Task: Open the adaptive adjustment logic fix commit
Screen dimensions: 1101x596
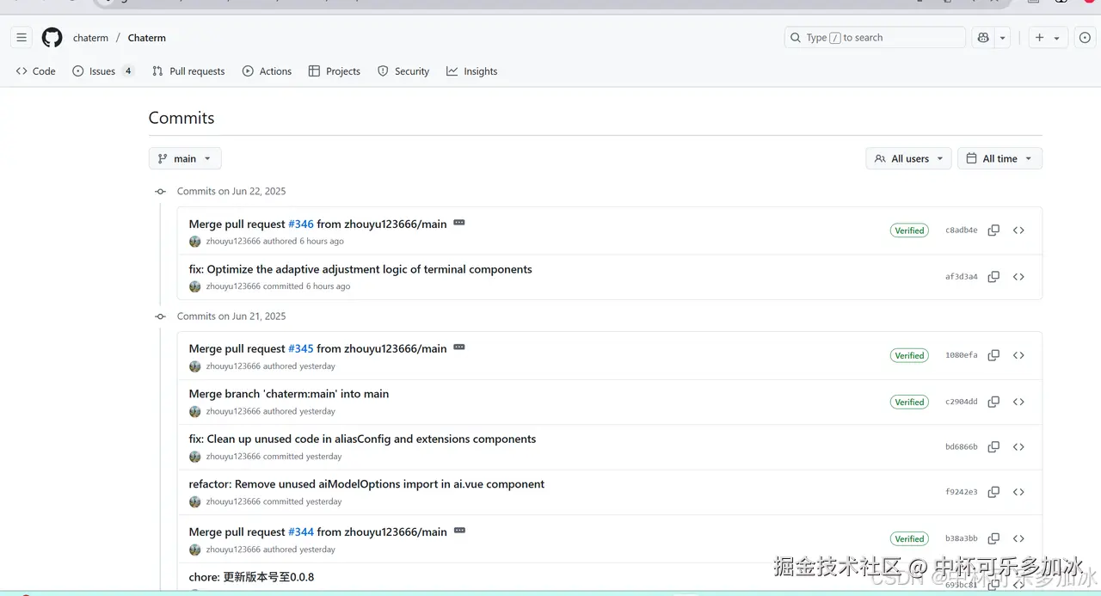Action: [x=360, y=269]
